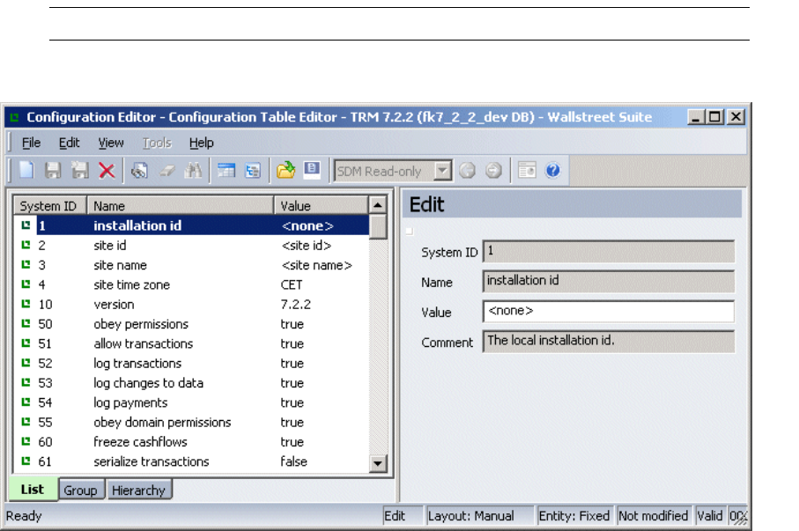
Task: Select the version row
Action: point(191,304)
